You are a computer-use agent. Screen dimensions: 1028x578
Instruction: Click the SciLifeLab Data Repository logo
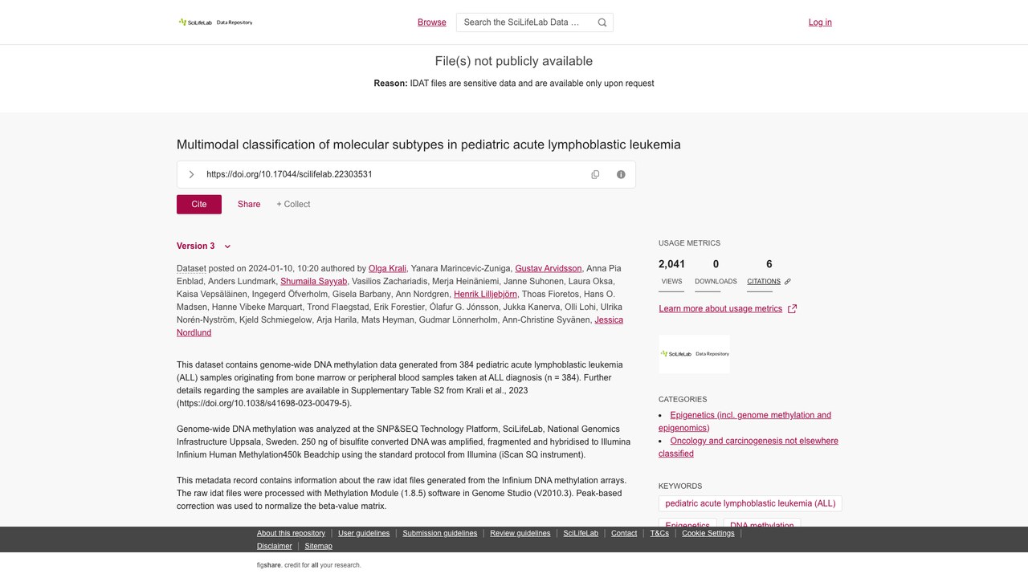coord(215,22)
